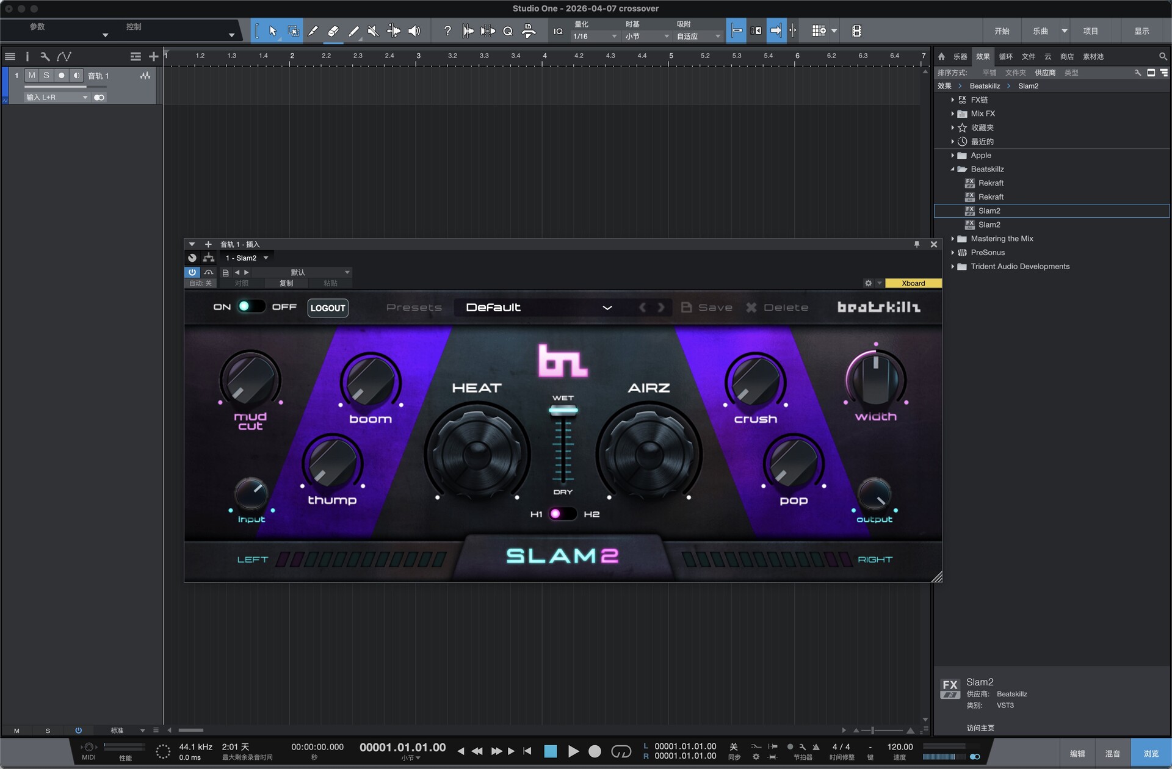The height and width of the screenshot is (769, 1172).
Task: Click the video track film icon
Action: point(856,31)
